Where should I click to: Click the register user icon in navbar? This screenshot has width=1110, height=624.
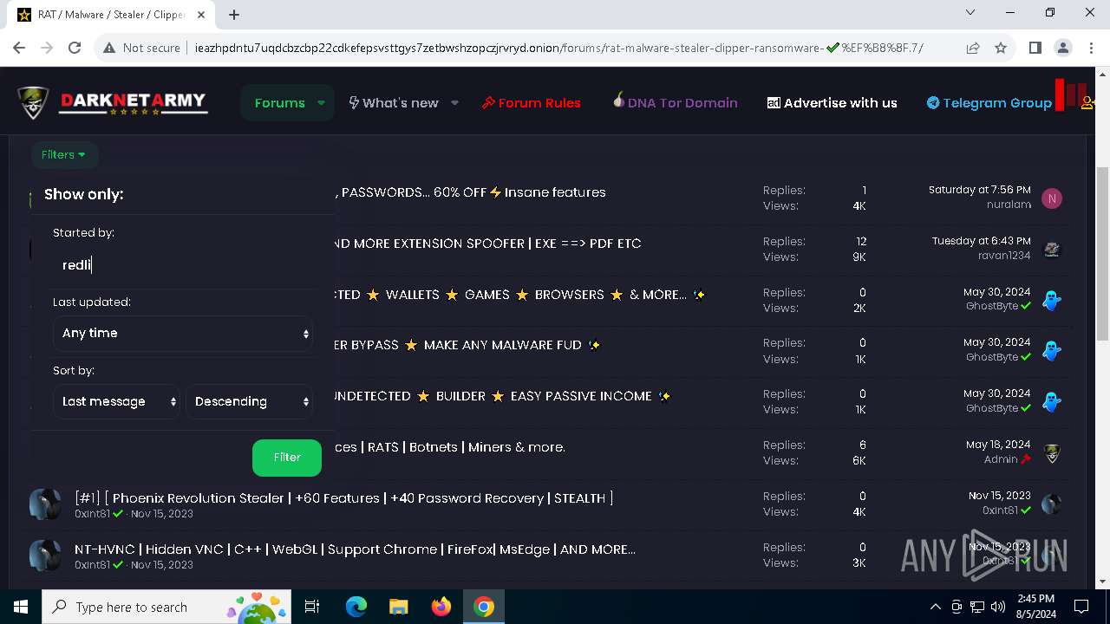tap(1088, 102)
